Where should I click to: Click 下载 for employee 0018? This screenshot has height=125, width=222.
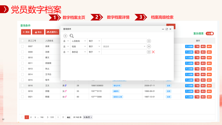(197, 91)
